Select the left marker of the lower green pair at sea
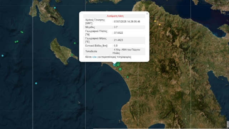This screenshot has width=229, height=129. 15,42
